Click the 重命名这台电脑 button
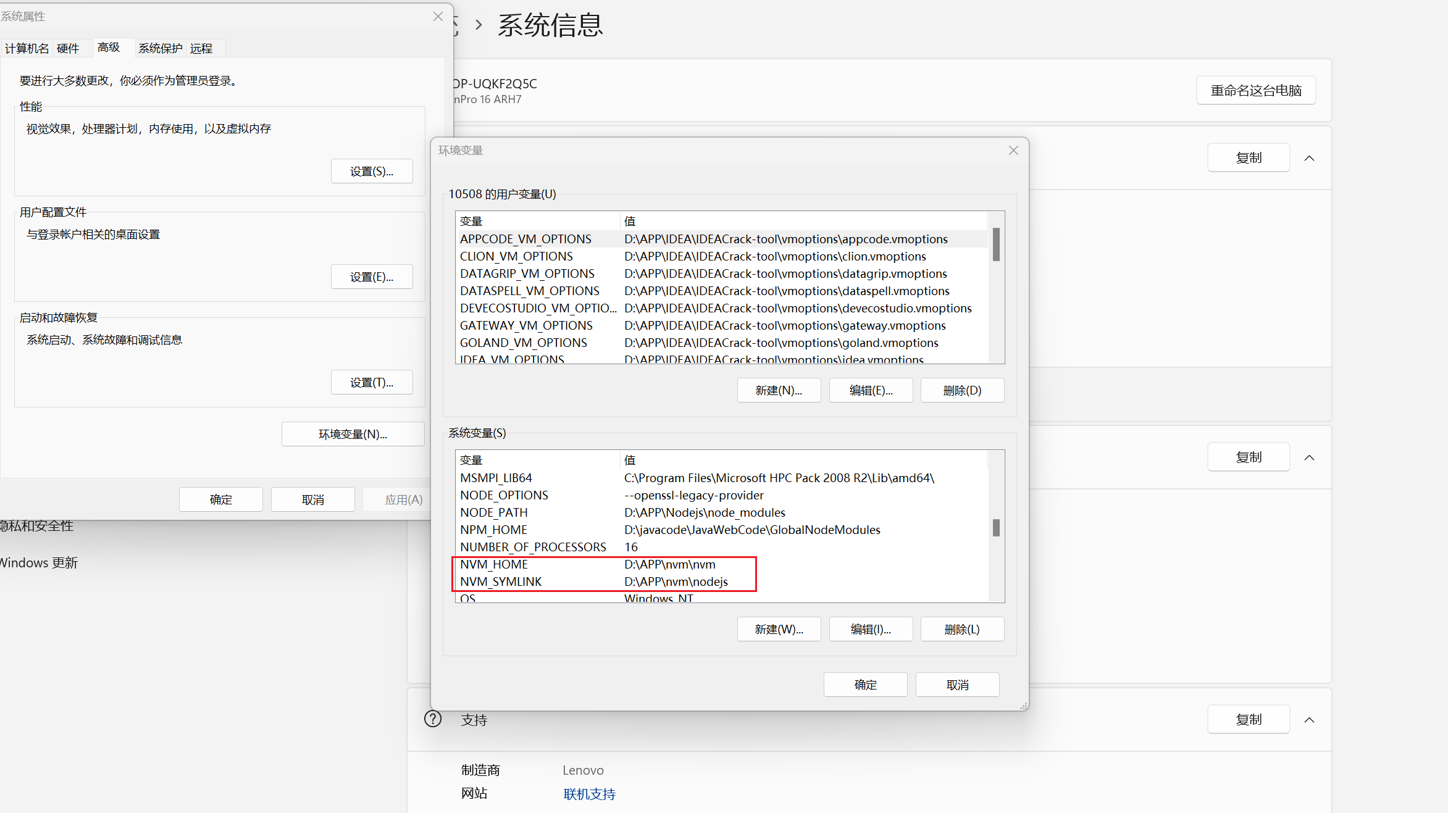The width and height of the screenshot is (1448, 813). (x=1255, y=91)
